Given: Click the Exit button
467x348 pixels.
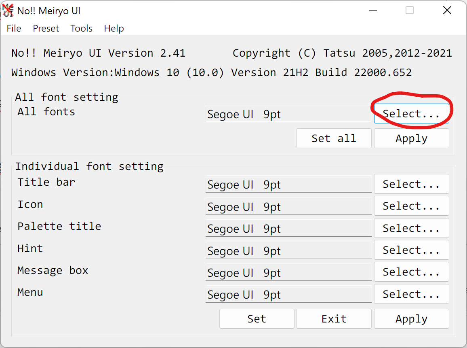Looking at the screenshot, I should 334,319.
